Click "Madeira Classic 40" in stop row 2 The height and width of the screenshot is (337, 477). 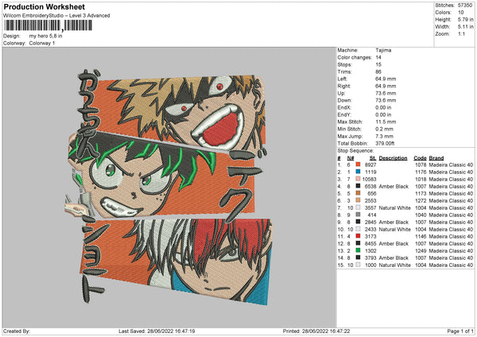click(451, 172)
